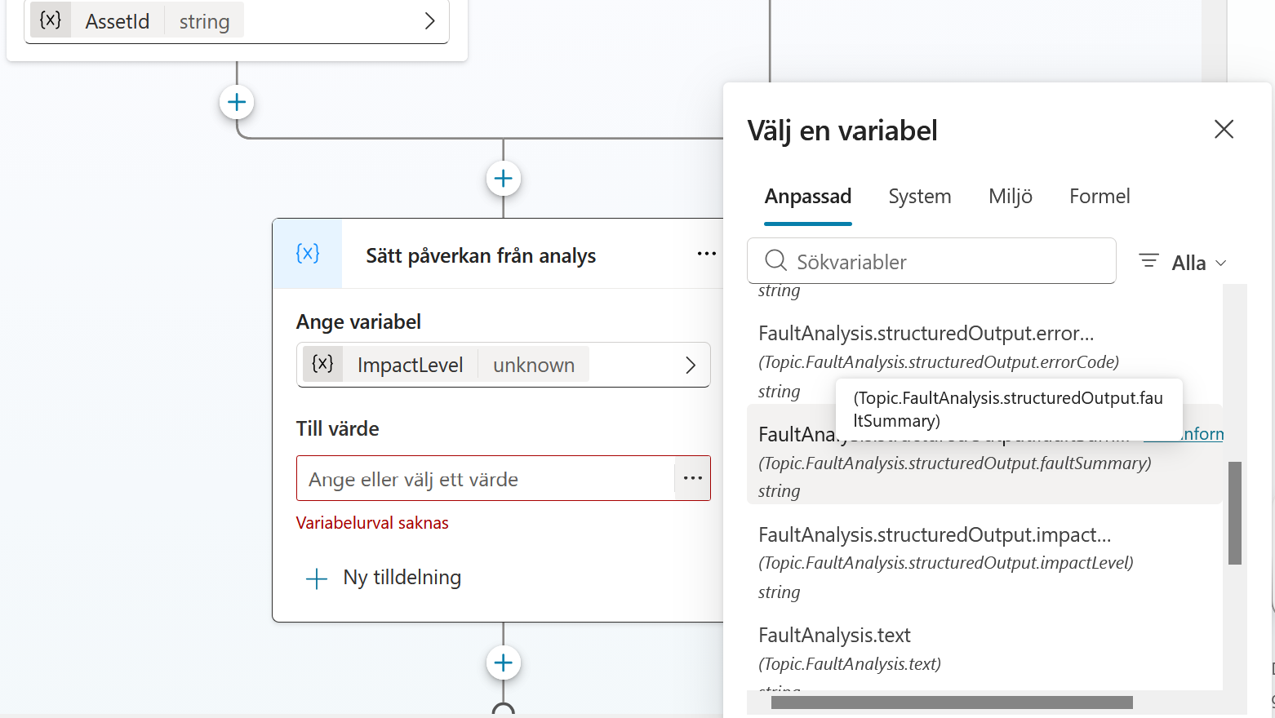Click the horizontal scrollbar of variable list
Screen dimensions: 1275x718
click(x=952, y=702)
